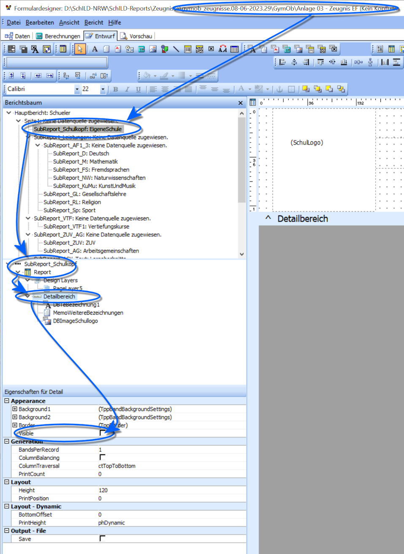Open the Bericht menu
The image size is (404, 554).
pos(93,22)
